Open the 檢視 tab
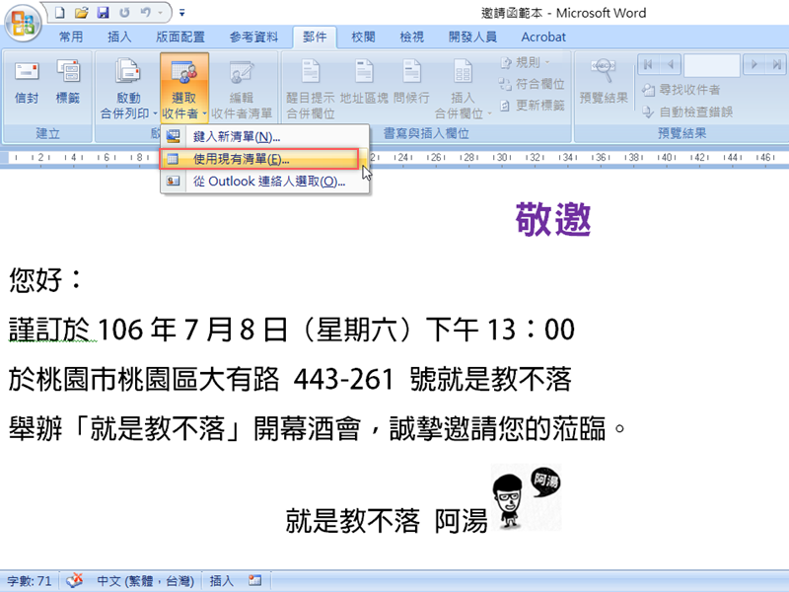The image size is (789, 592). point(411,37)
